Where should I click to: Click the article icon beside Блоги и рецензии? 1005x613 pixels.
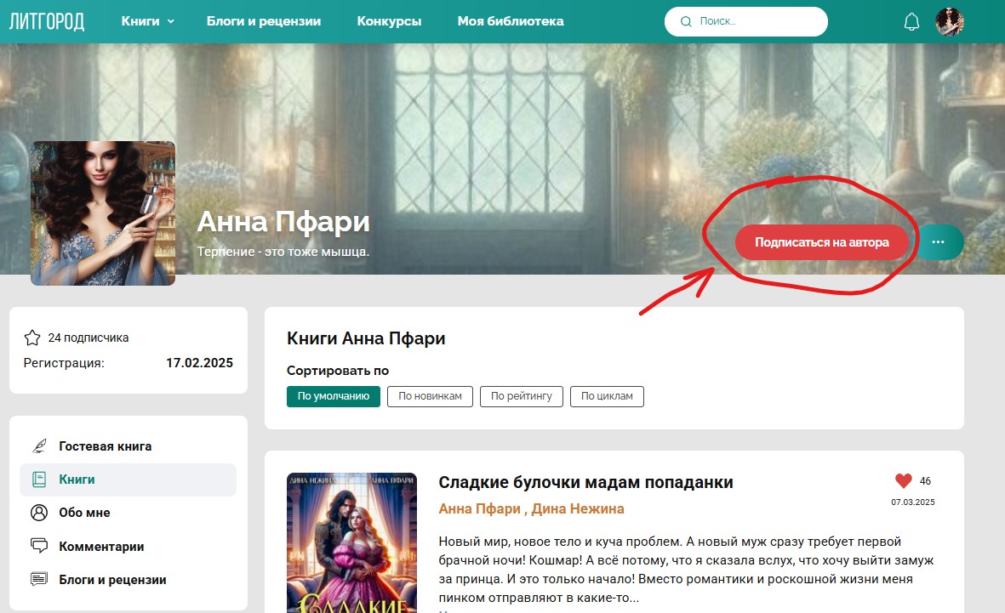(x=39, y=579)
